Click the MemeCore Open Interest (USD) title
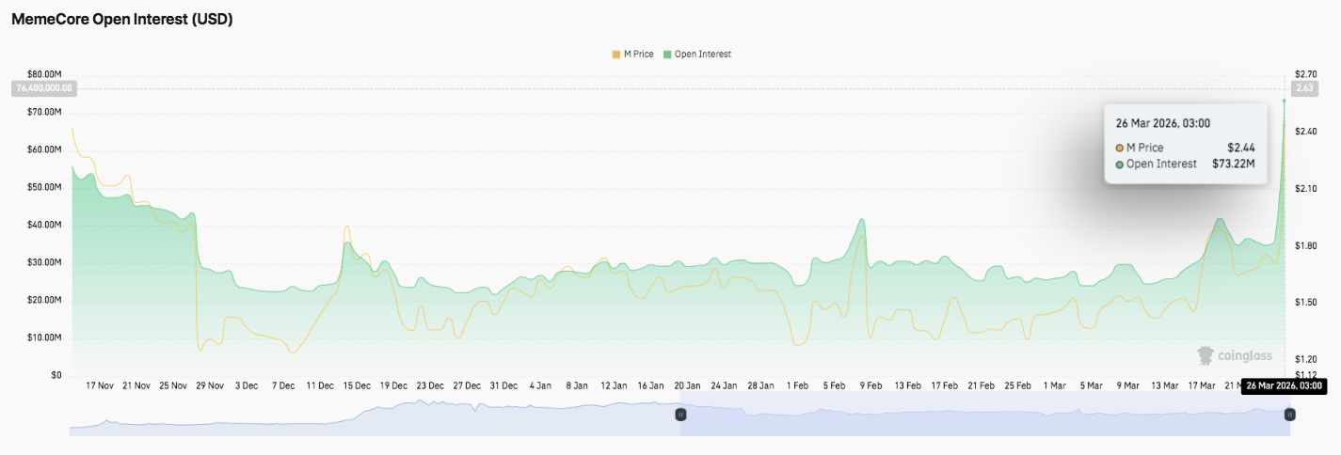Viewport: 1341px width, 455px height. click(121, 20)
